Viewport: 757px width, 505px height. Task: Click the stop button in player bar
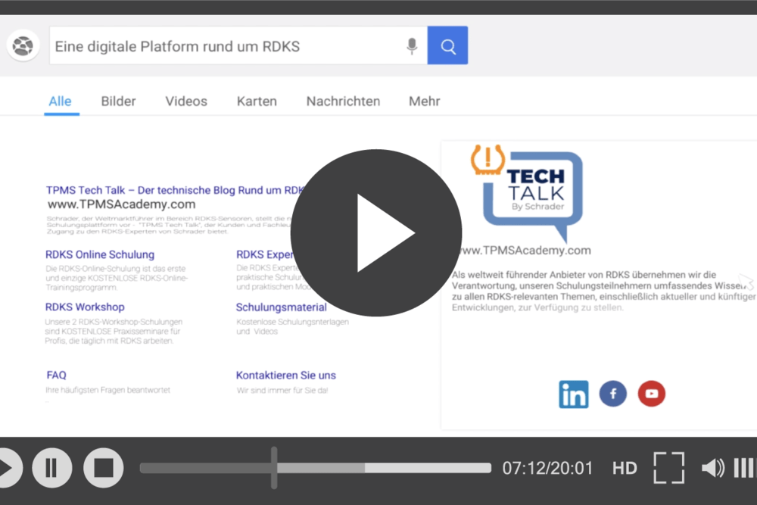(x=103, y=468)
